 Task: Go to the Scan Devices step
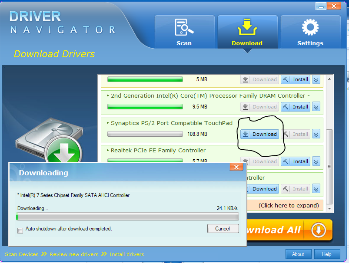(22, 254)
